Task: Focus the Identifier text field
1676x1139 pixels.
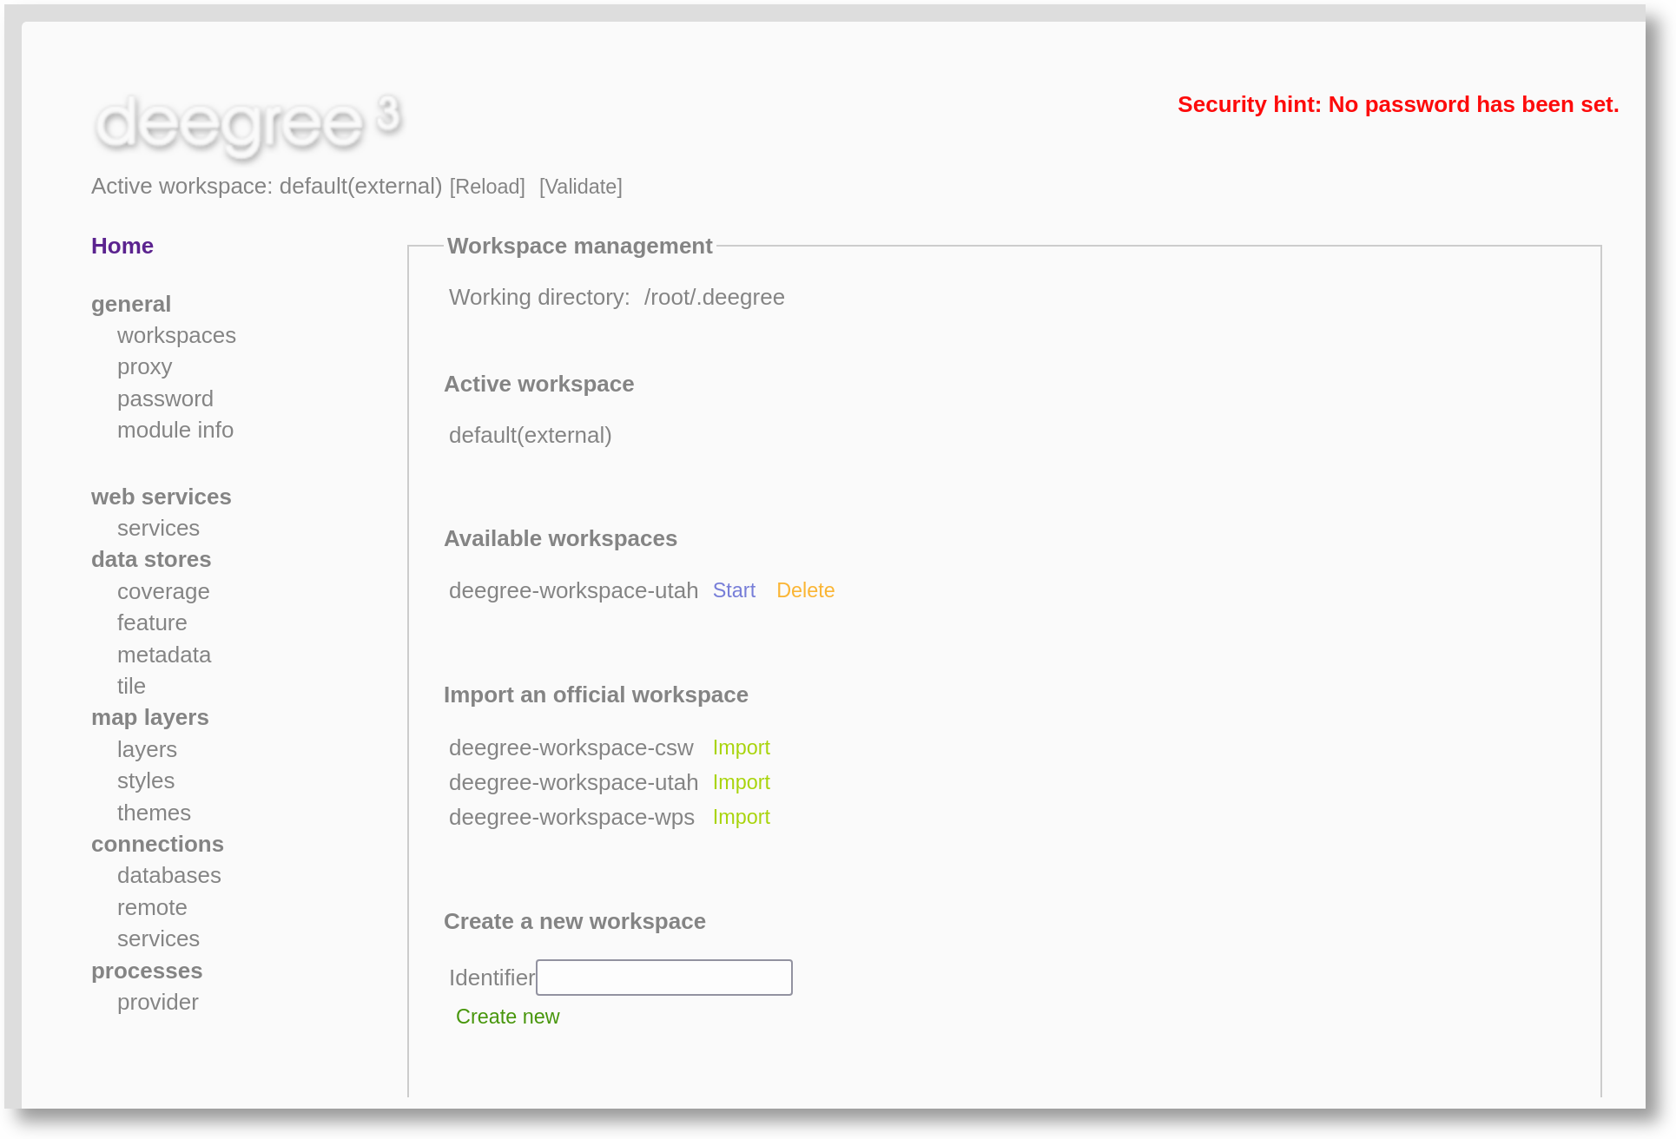Action: tap(663, 978)
